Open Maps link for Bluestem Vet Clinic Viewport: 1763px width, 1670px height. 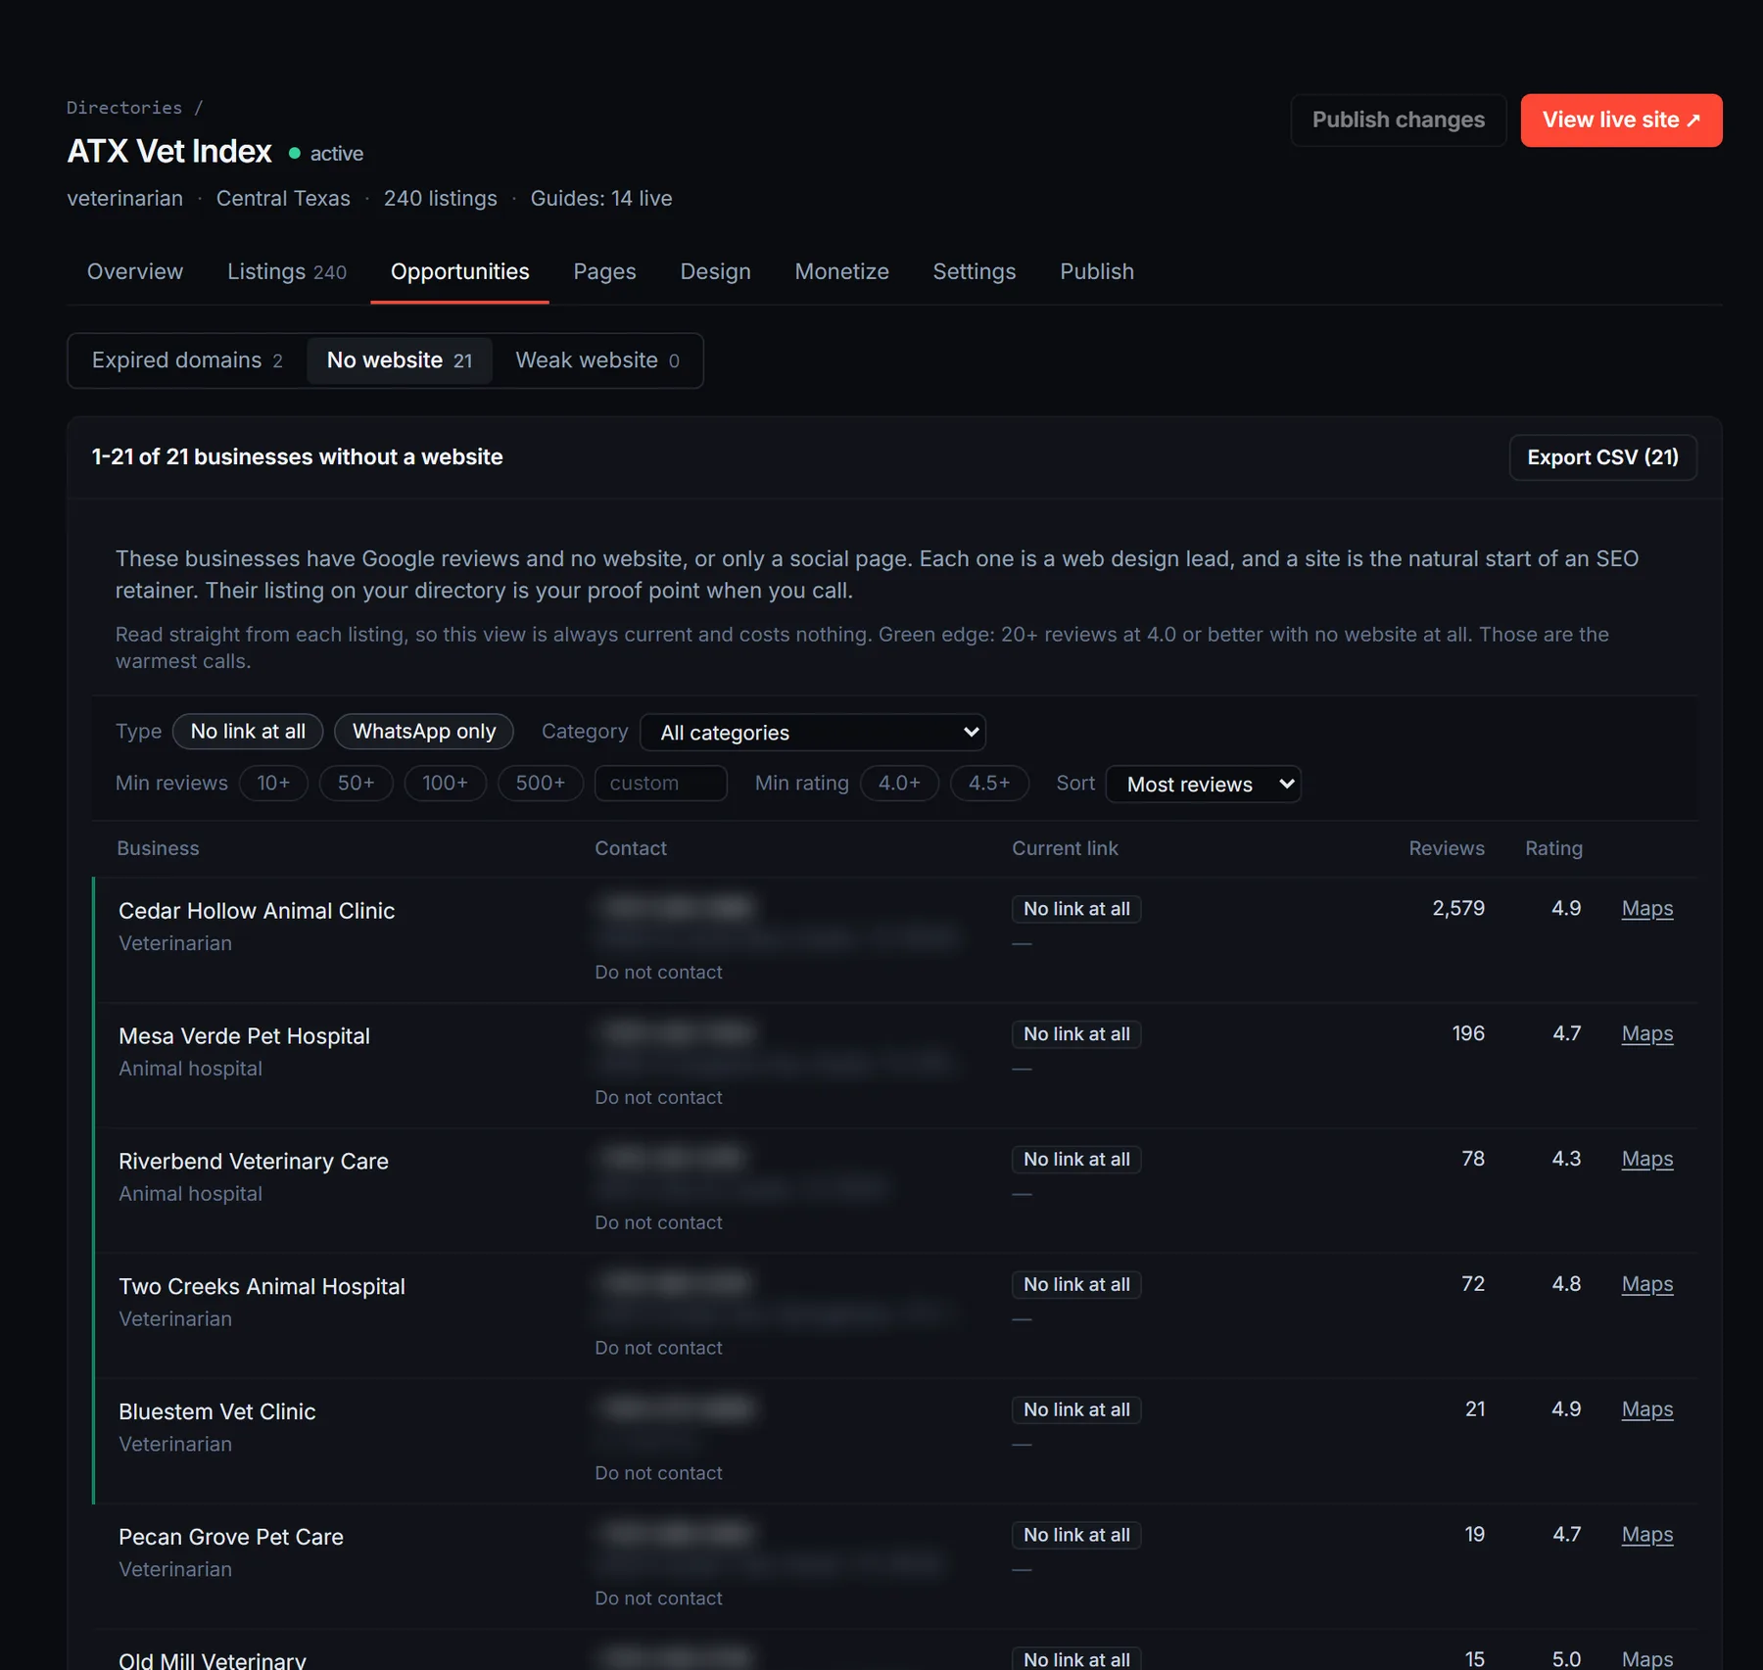click(1646, 1410)
